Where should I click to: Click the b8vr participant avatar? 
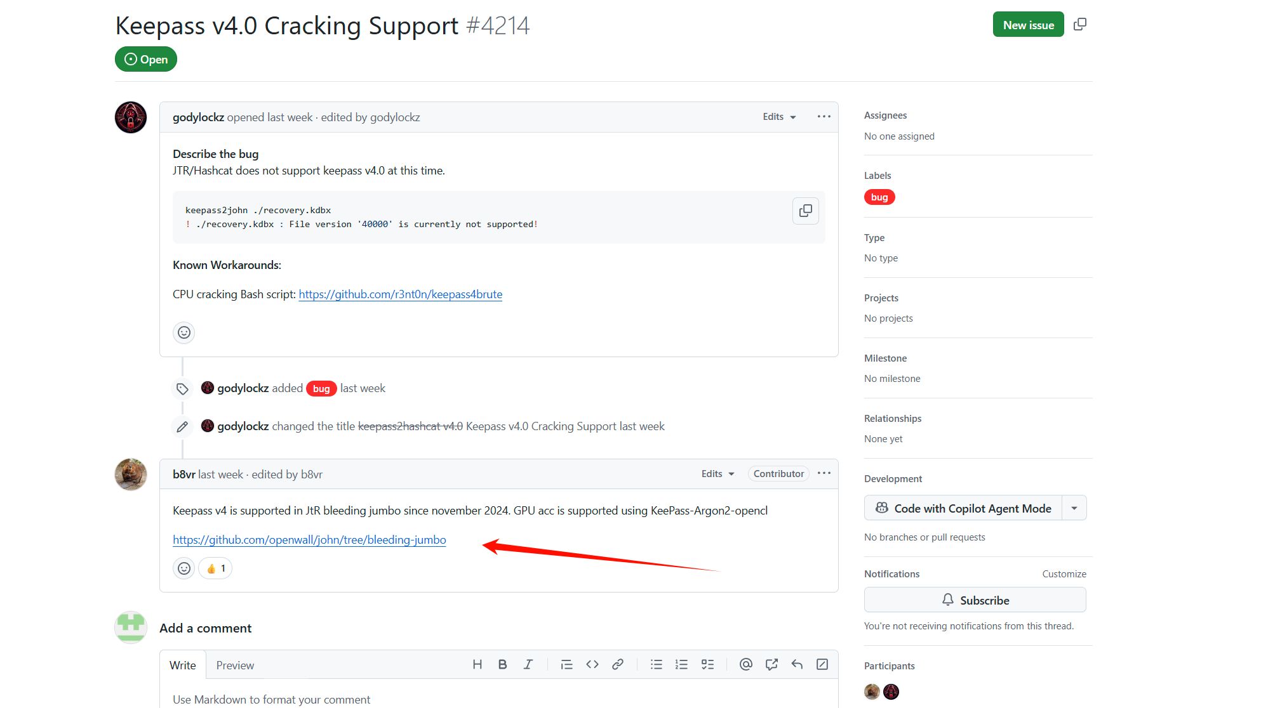(872, 692)
